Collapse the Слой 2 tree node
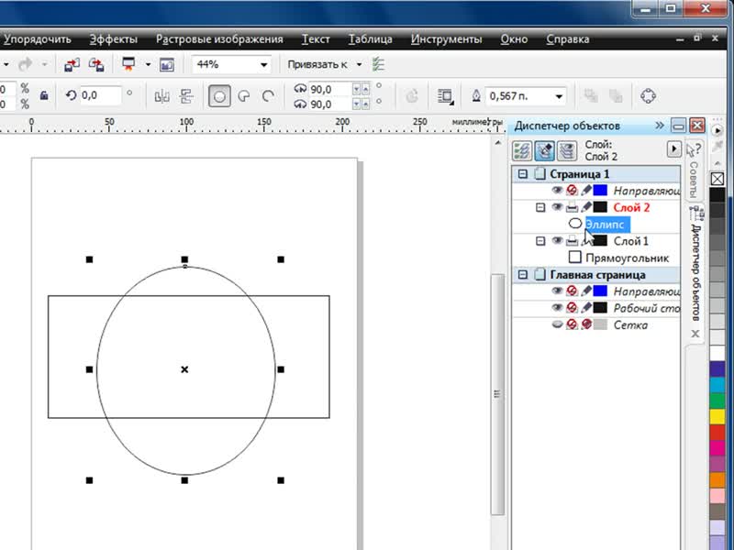Image resolution: width=734 pixels, height=550 pixels. (x=540, y=207)
